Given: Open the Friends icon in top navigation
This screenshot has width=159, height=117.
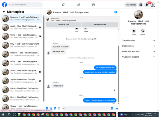Looking at the screenshot, I should pos(79,5).
